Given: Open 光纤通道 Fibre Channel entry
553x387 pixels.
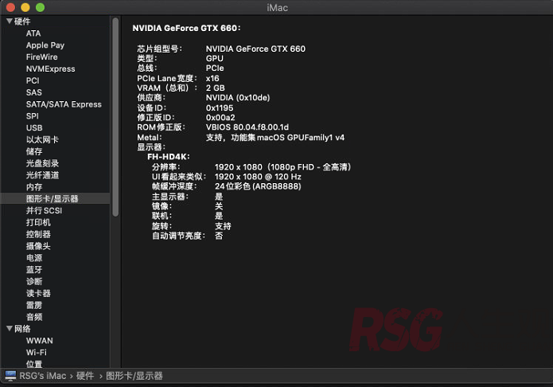Looking at the screenshot, I should coord(42,175).
